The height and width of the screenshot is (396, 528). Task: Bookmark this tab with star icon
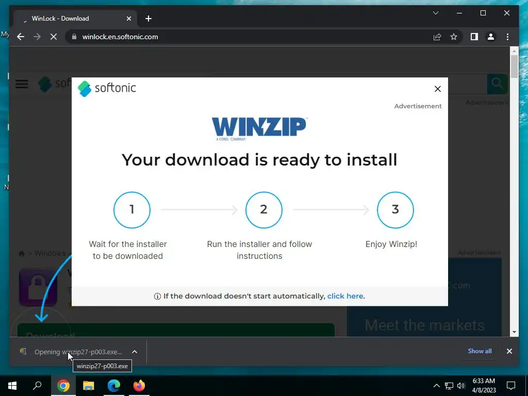point(454,37)
